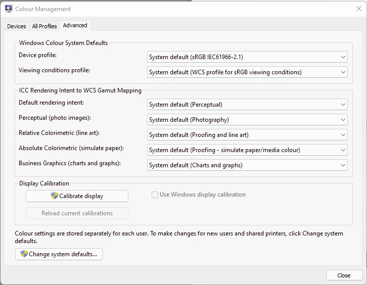Open the Device profile dropdown
The height and width of the screenshot is (285, 367).
247,57
